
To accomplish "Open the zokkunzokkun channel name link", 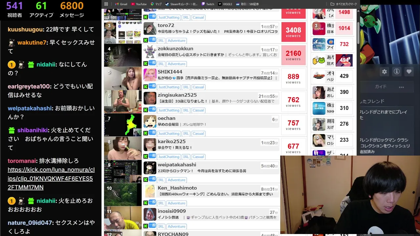I will pos(175,49).
